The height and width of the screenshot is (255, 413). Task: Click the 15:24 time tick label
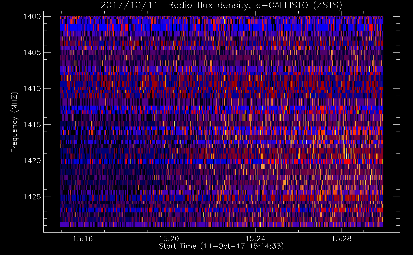click(x=255, y=239)
